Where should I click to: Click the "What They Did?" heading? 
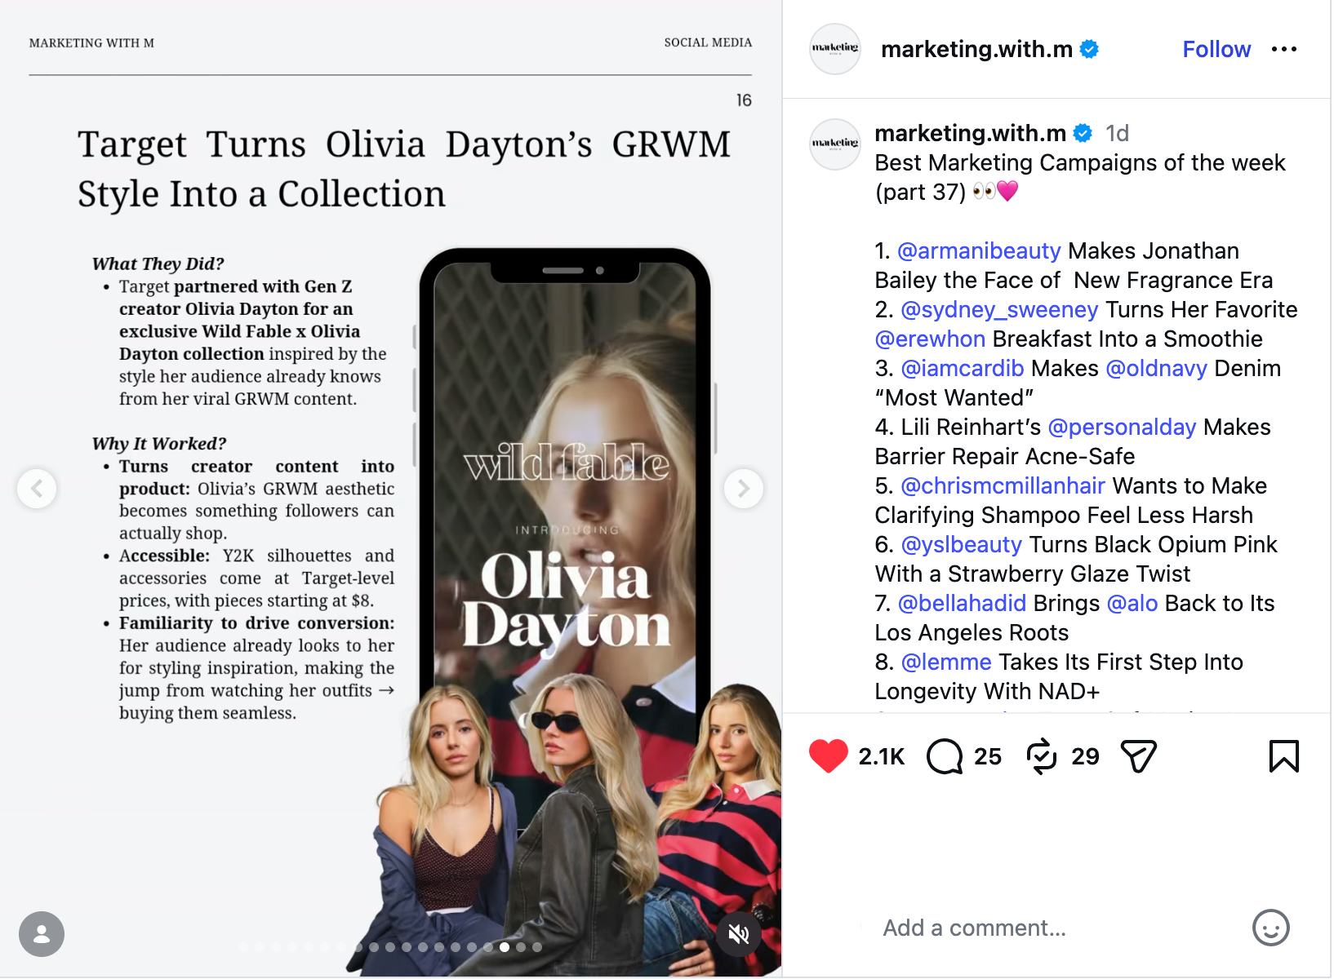158,264
